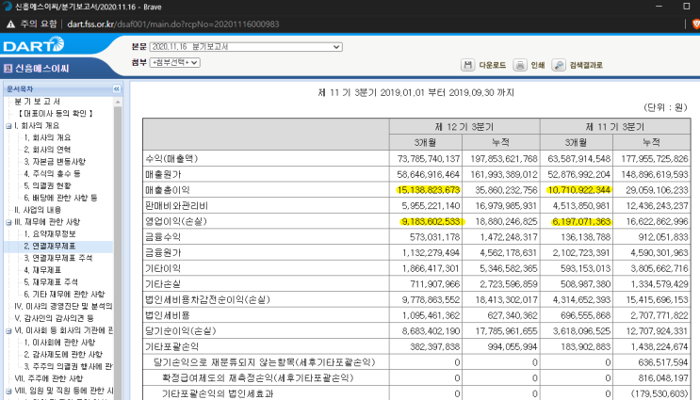Click highlighted value 9,183,602,533
Viewport: 700px width, 400px height.
point(431,221)
